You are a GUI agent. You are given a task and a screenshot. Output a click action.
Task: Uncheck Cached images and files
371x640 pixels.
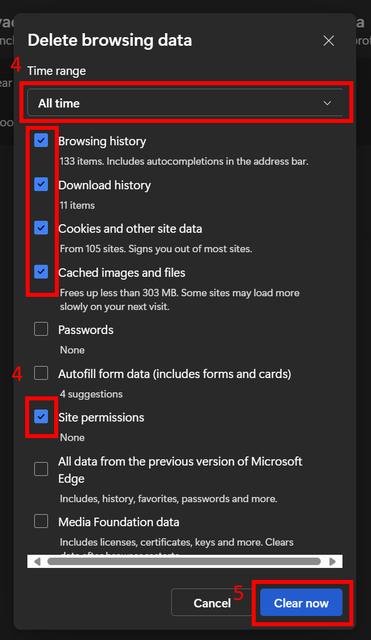point(41,272)
